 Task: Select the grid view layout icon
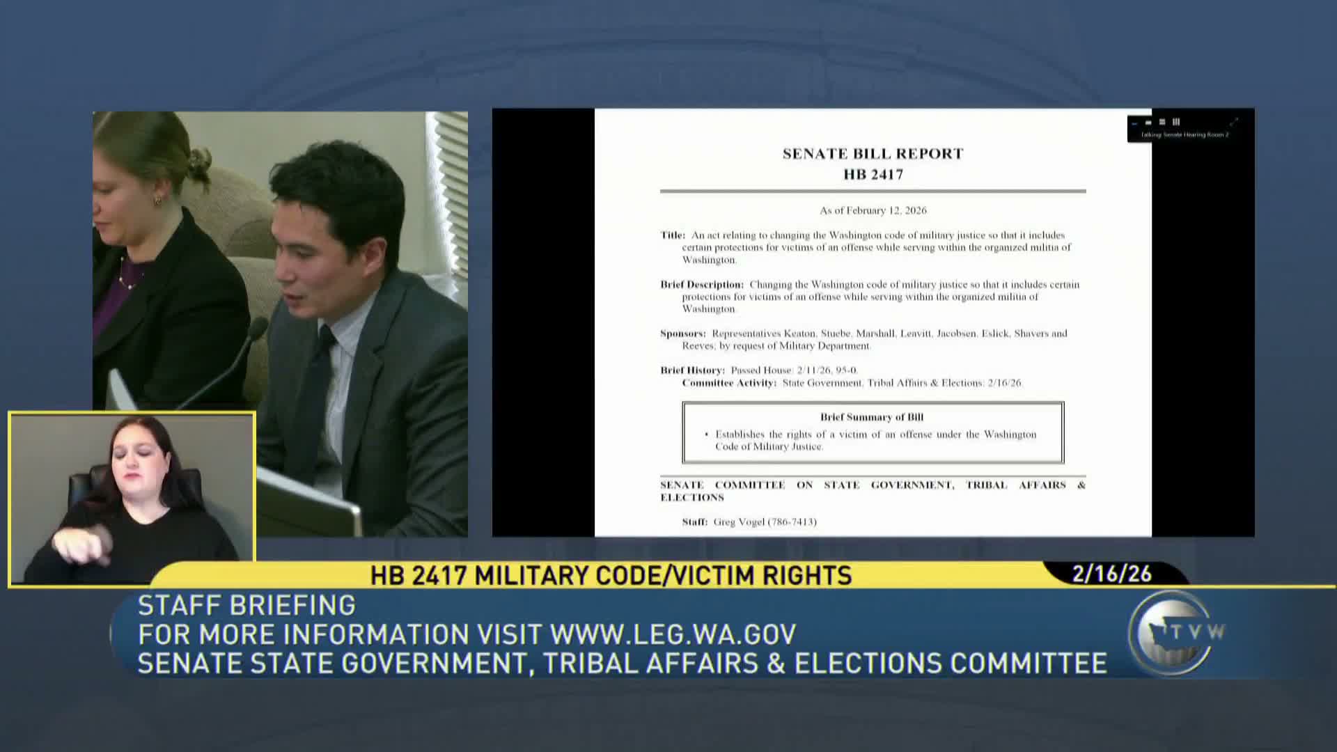pyautogui.click(x=1162, y=121)
